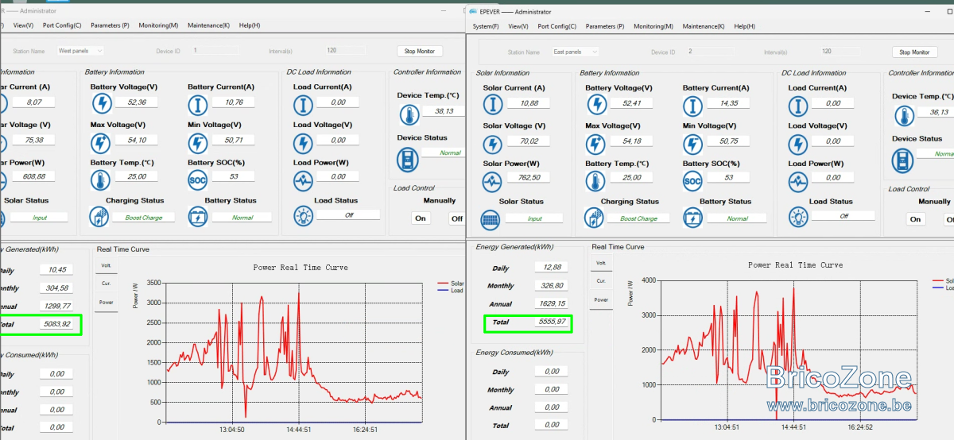This screenshot has height=440, width=954.
Task: Click blue Load legend entry in West chart
Action: (451, 291)
